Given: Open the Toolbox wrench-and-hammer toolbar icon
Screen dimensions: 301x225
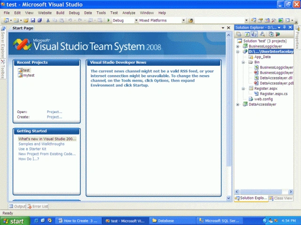Looking at the screenshot, I should (274, 20).
